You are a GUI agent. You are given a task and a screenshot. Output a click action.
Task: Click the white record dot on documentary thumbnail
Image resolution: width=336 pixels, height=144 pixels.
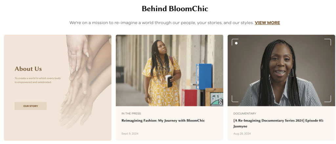click(x=236, y=43)
